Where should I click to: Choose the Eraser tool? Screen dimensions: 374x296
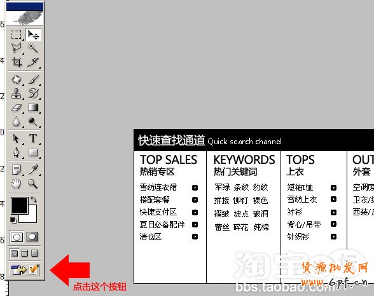point(17,107)
